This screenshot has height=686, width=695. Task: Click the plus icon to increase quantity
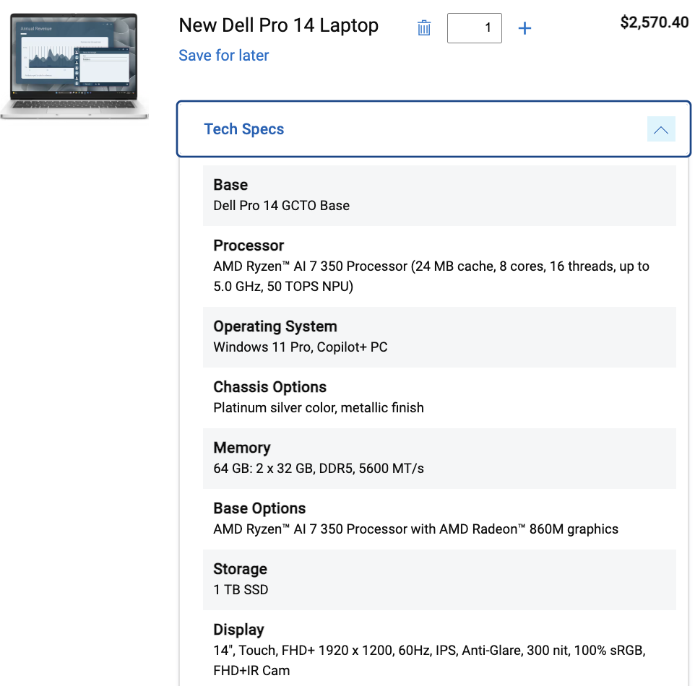(x=525, y=28)
